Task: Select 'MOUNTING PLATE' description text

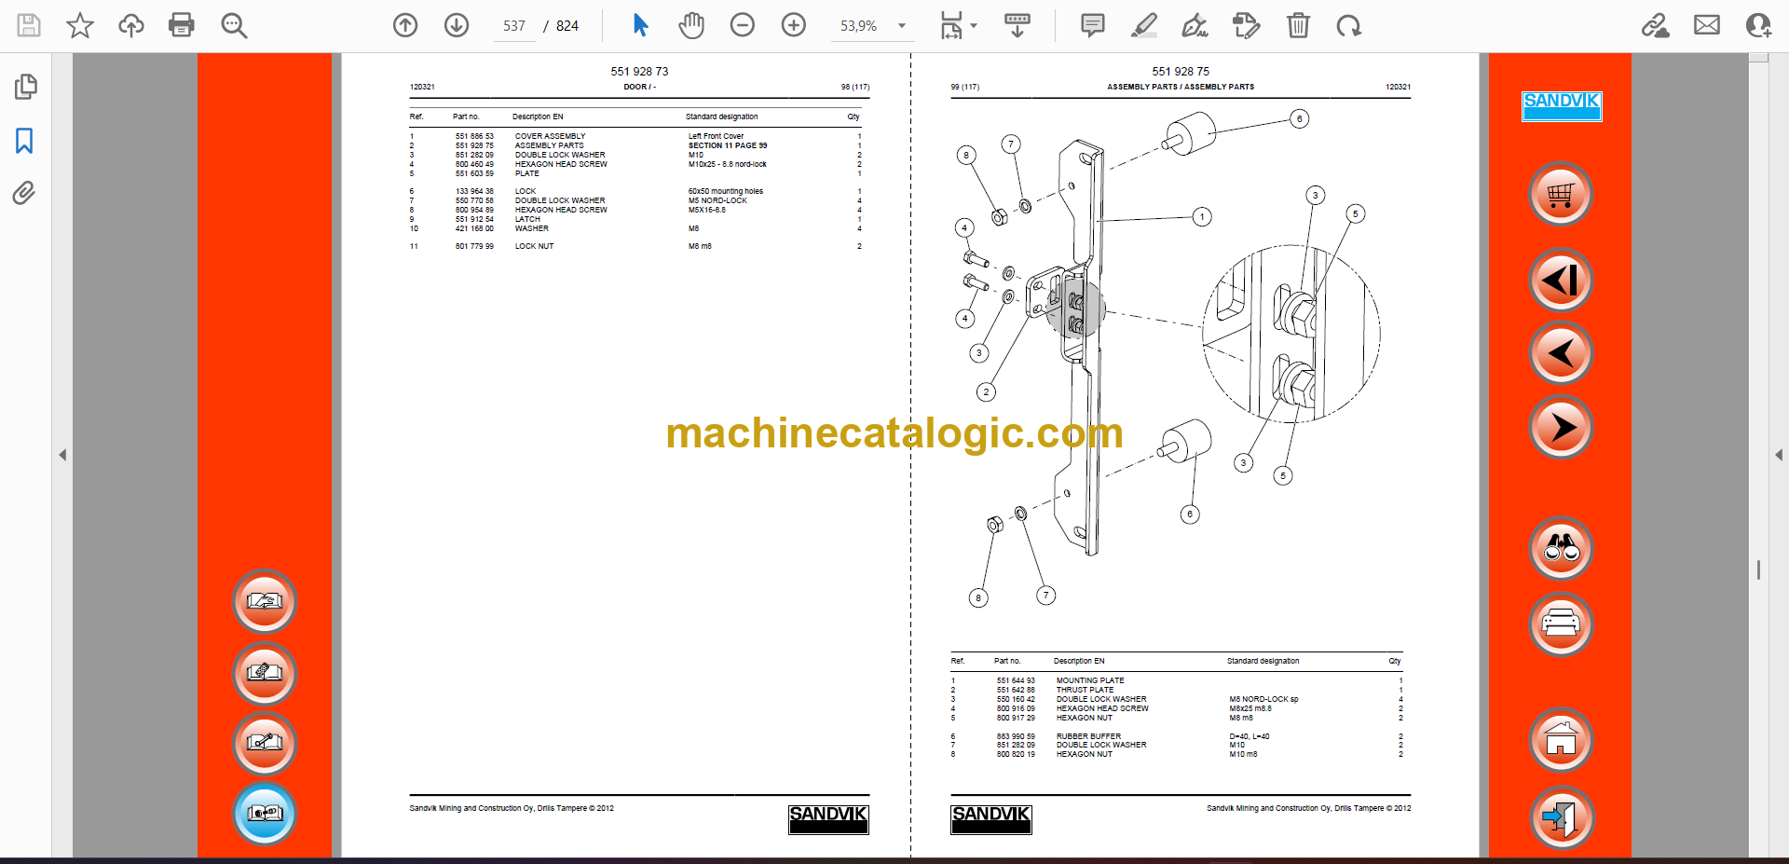Action: pyautogui.click(x=1090, y=680)
